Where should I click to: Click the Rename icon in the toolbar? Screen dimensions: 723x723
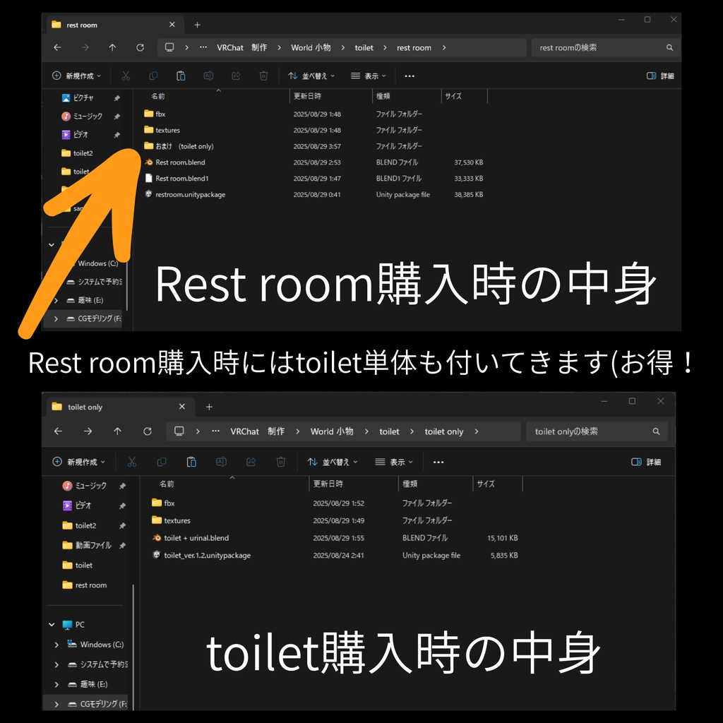208,76
